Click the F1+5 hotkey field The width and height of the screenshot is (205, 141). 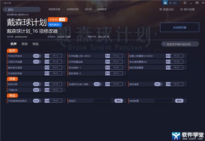[x=116, y=62]
